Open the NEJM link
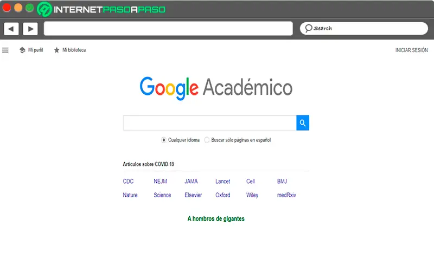The image size is (434, 271). click(160, 182)
